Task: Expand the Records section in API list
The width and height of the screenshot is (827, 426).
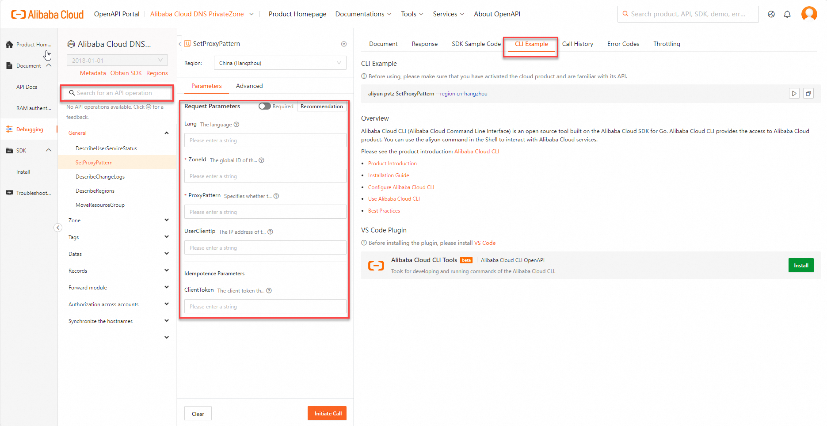Action: point(117,270)
